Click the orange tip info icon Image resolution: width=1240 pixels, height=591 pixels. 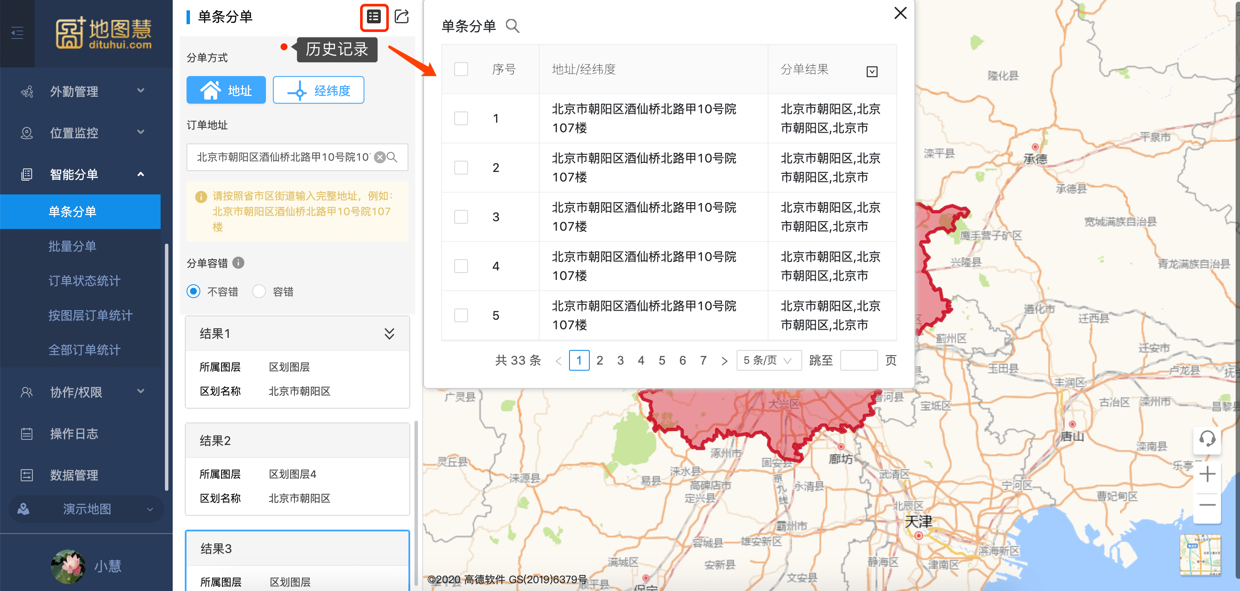pyautogui.click(x=201, y=197)
